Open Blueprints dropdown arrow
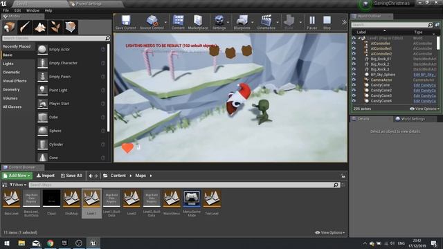Screen dimensions: 443x249 252,22
